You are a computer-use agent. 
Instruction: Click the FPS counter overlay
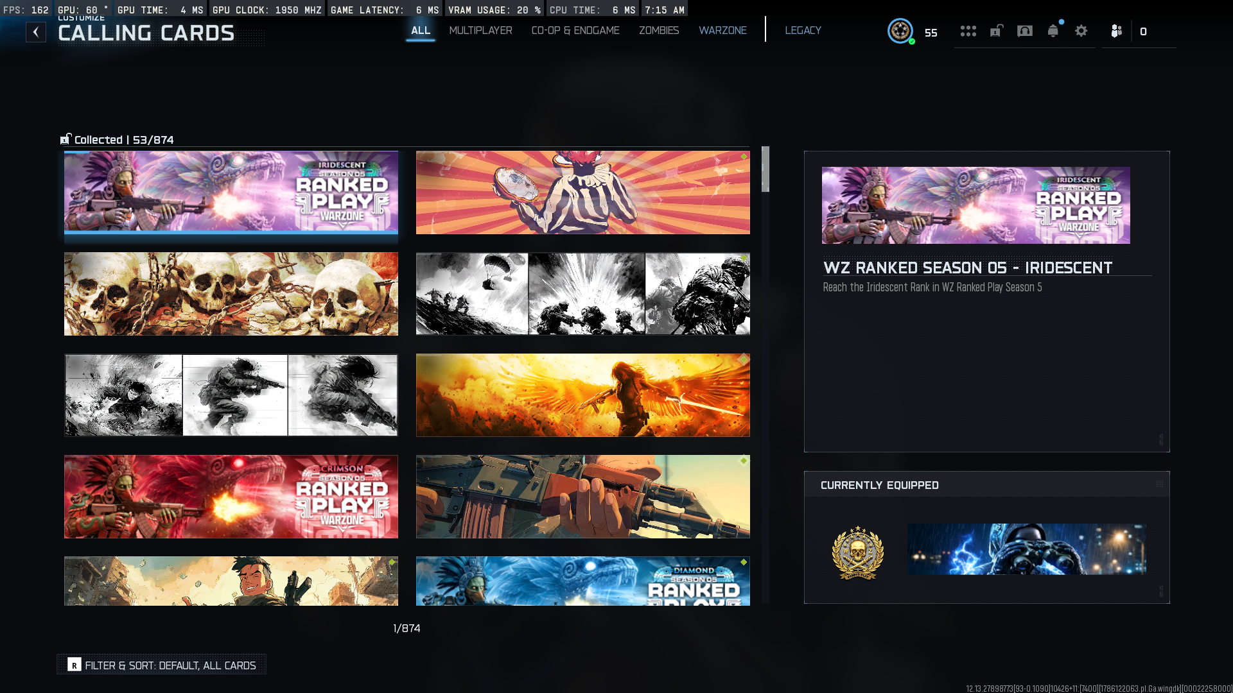coord(26,10)
